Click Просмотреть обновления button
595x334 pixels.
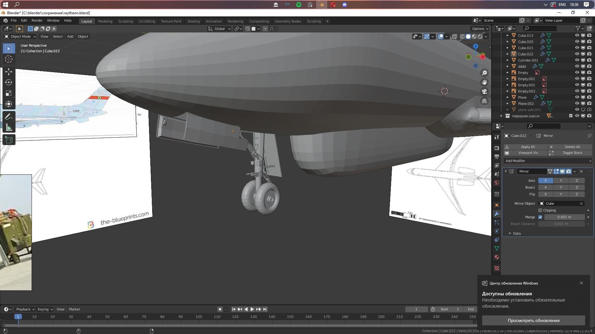pos(533,320)
